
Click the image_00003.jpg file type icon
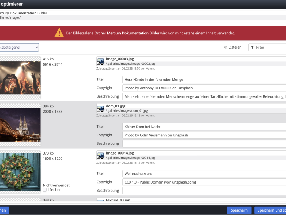point(100,62)
